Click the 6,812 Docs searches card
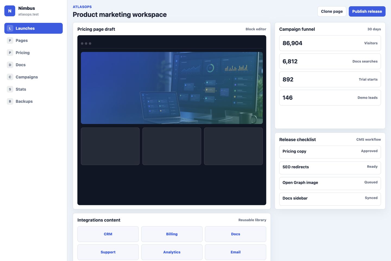This screenshot has width=391, height=261. pyautogui.click(x=330, y=61)
